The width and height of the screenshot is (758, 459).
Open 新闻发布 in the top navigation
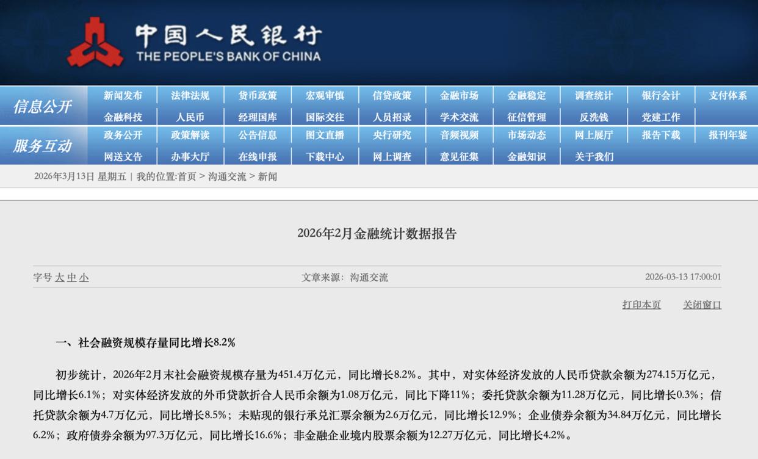(x=123, y=96)
